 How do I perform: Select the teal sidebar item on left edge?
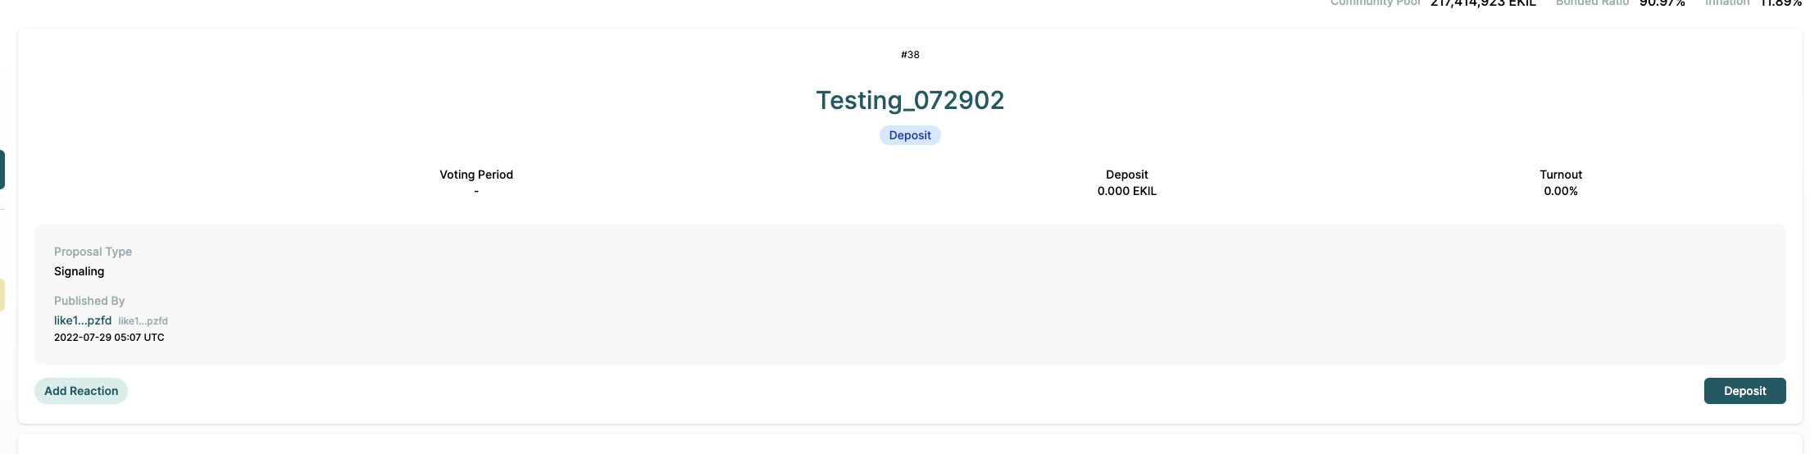(2, 170)
